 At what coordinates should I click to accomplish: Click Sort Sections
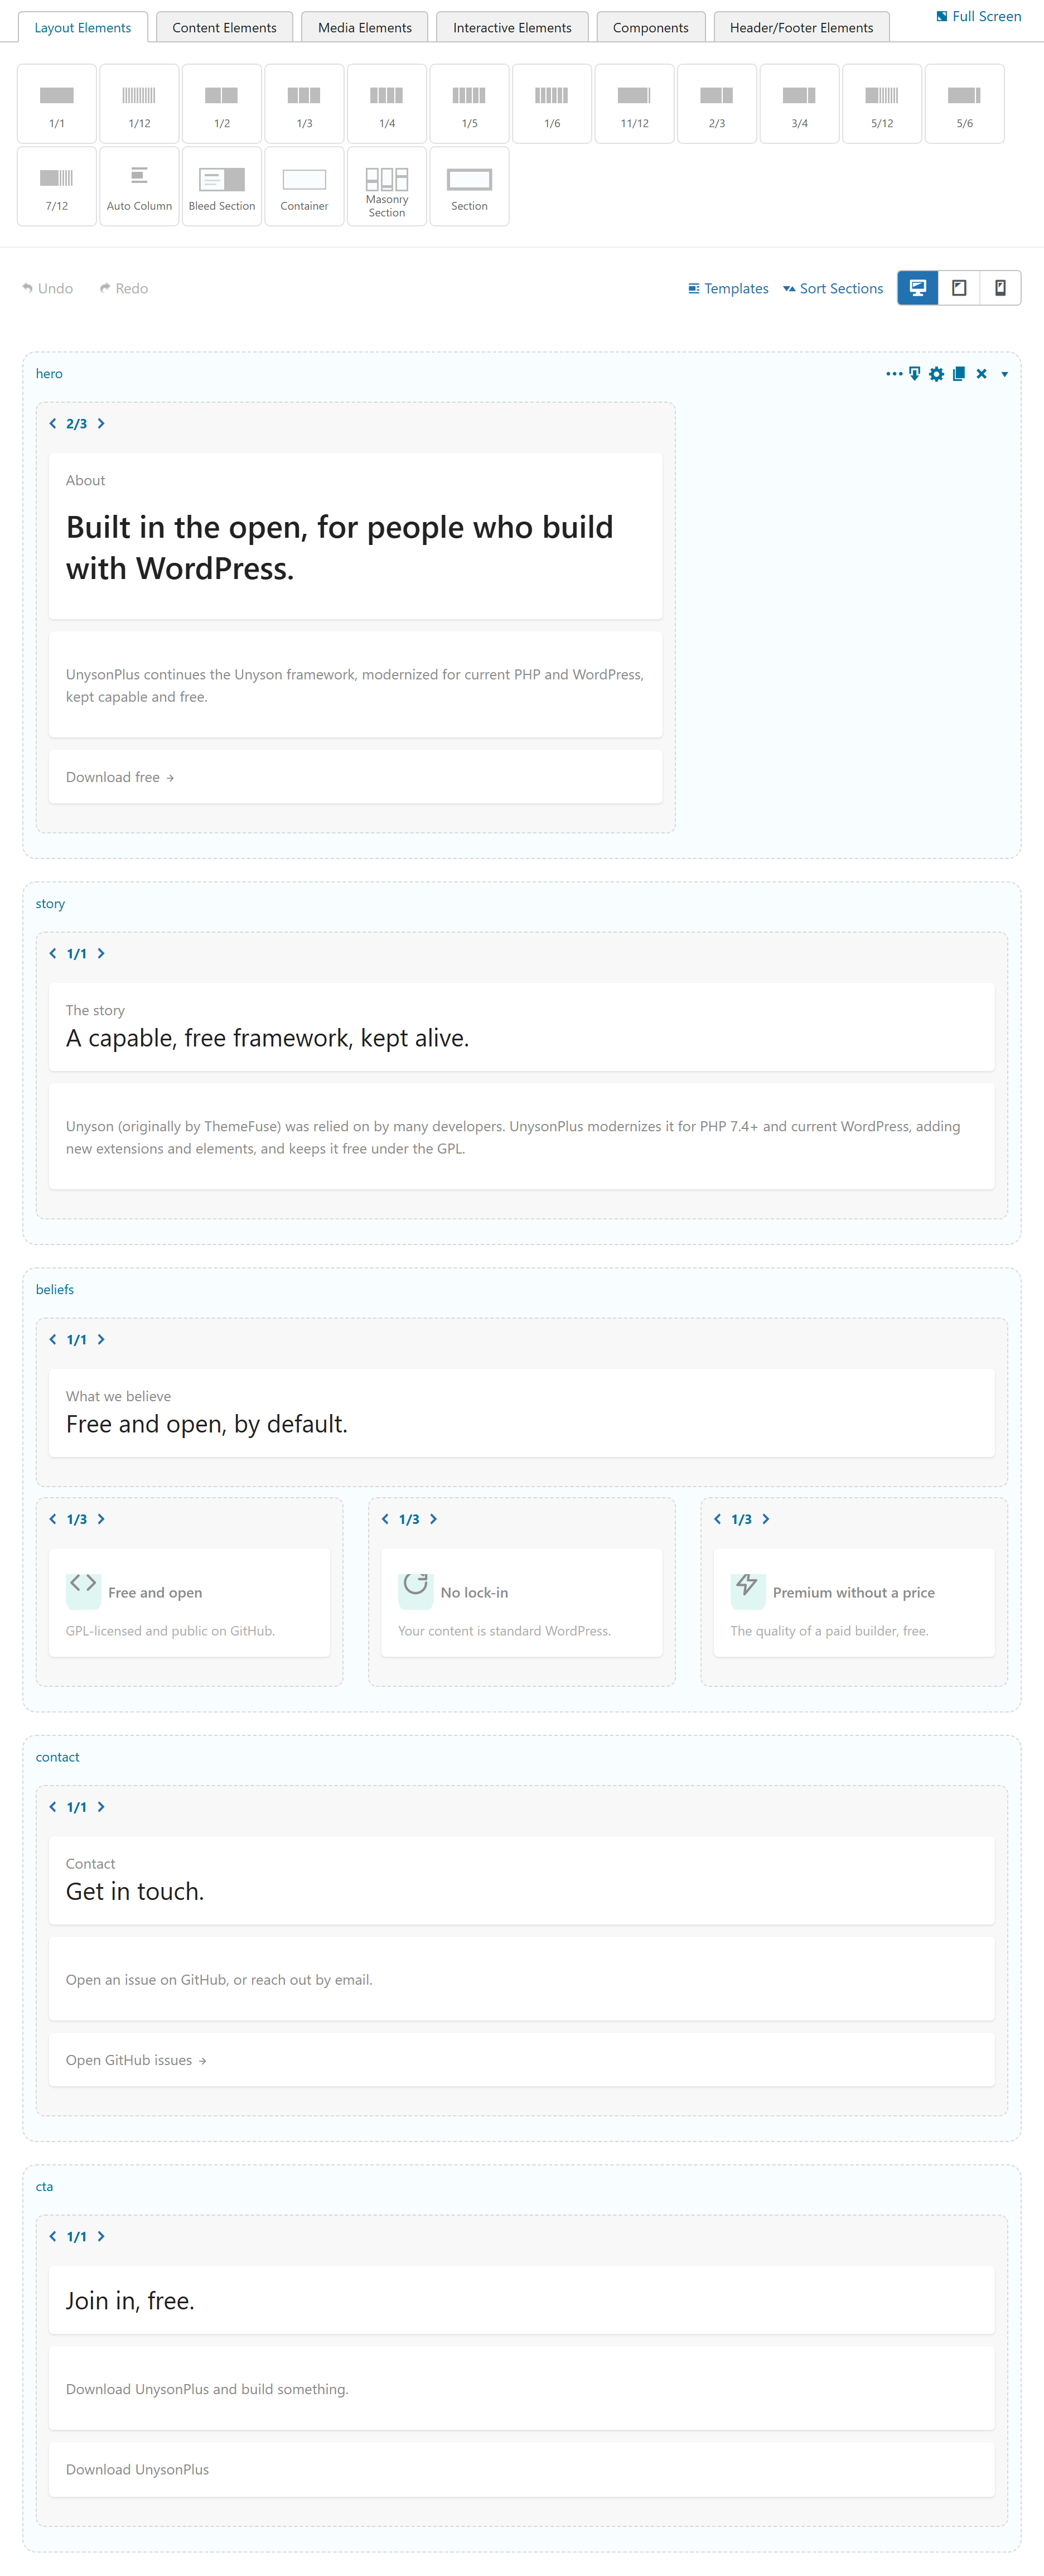pos(833,288)
